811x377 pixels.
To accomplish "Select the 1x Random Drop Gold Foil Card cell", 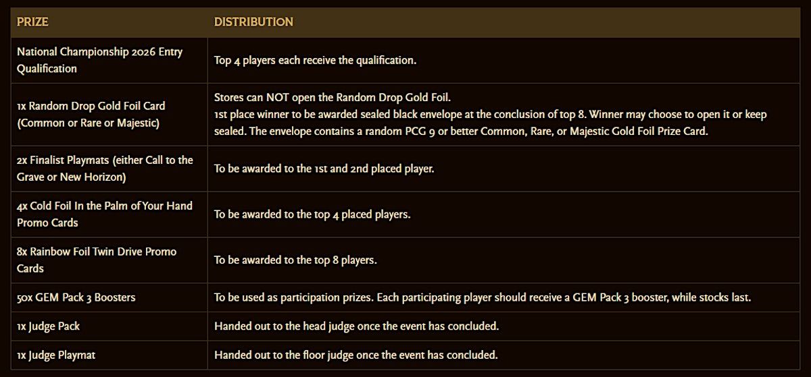I will [x=91, y=114].
